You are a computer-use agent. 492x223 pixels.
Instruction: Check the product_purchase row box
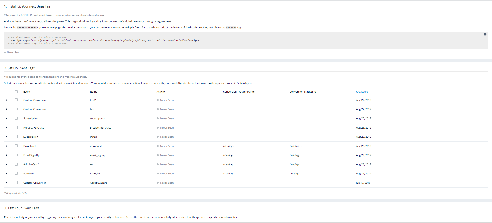16,127
